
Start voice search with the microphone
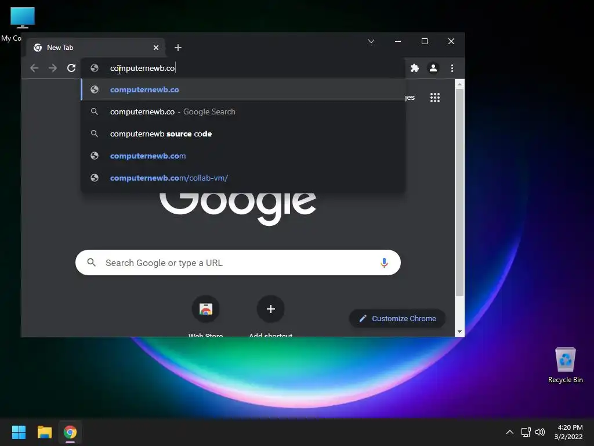(x=384, y=262)
